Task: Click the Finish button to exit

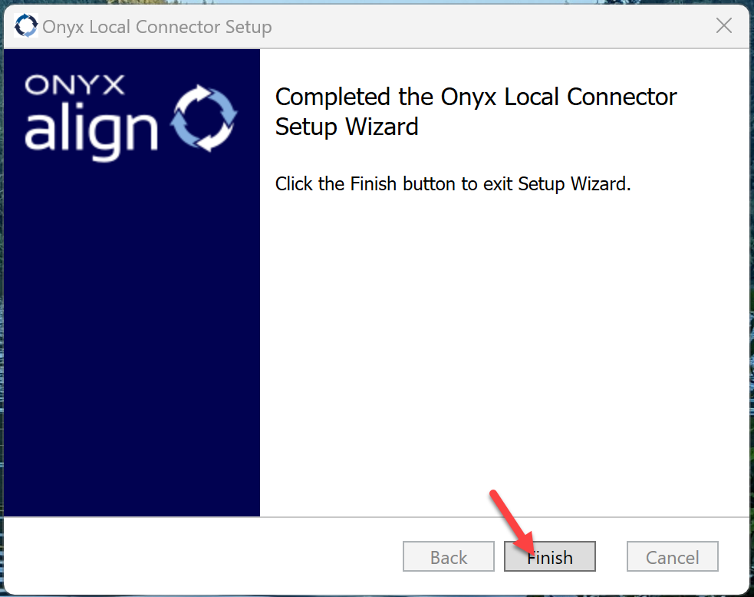Action: [x=549, y=556]
